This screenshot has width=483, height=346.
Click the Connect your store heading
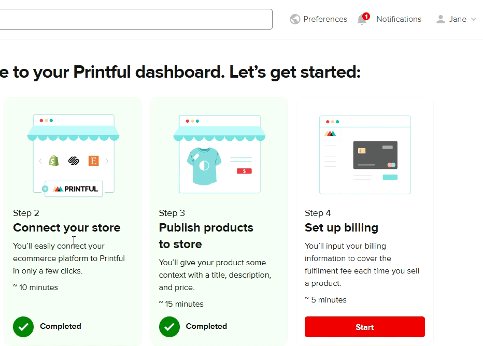(66, 227)
